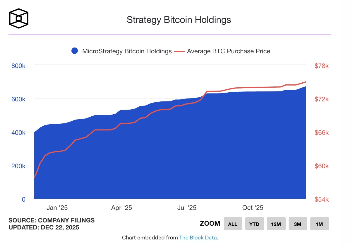Click the Jan '25 x-axis label

57,208
